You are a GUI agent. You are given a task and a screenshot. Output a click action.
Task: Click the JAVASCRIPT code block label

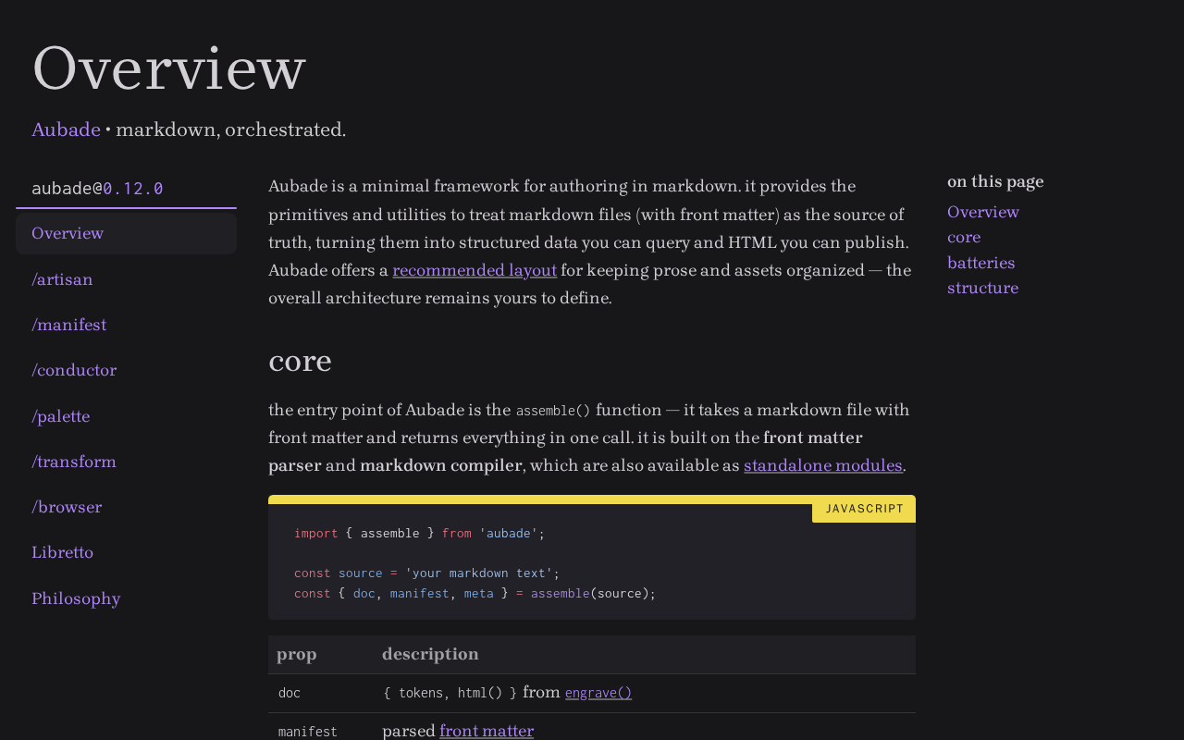(864, 509)
